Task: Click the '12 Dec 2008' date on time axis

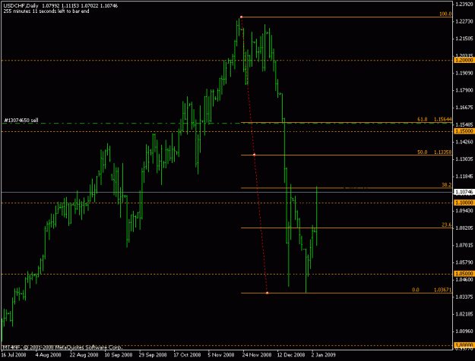Action: (x=291, y=355)
